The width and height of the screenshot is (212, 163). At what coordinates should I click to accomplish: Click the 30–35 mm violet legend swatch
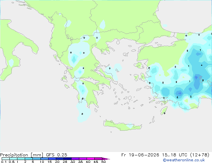pyautogui.click(x=75, y=159)
